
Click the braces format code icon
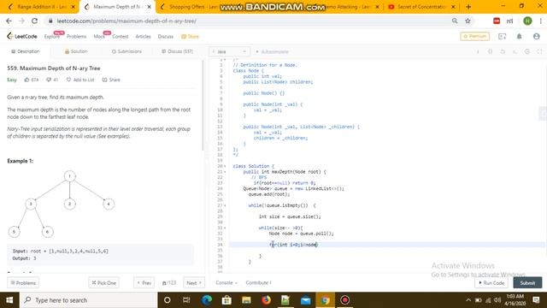(490, 51)
